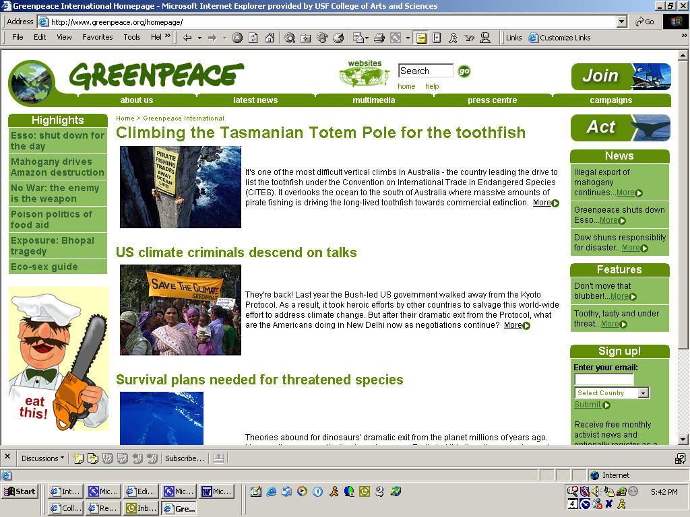Open the press centre navigation tab
The height and width of the screenshot is (517, 690).
[493, 100]
